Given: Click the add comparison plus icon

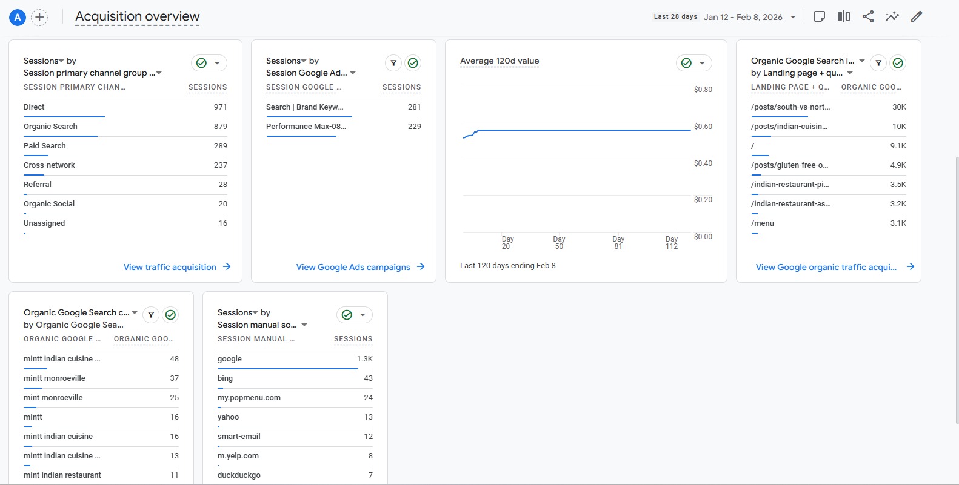Looking at the screenshot, I should 39,17.
